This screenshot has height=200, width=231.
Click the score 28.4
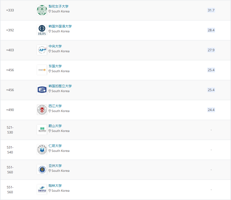coord(211,30)
